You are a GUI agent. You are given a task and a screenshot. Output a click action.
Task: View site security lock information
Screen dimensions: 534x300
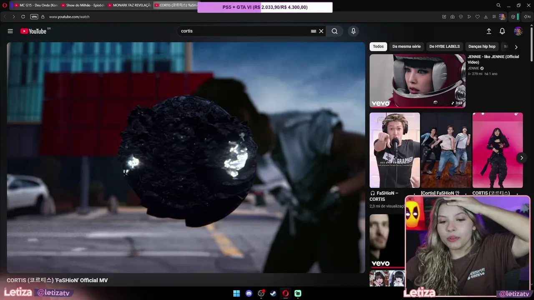click(43, 17)
